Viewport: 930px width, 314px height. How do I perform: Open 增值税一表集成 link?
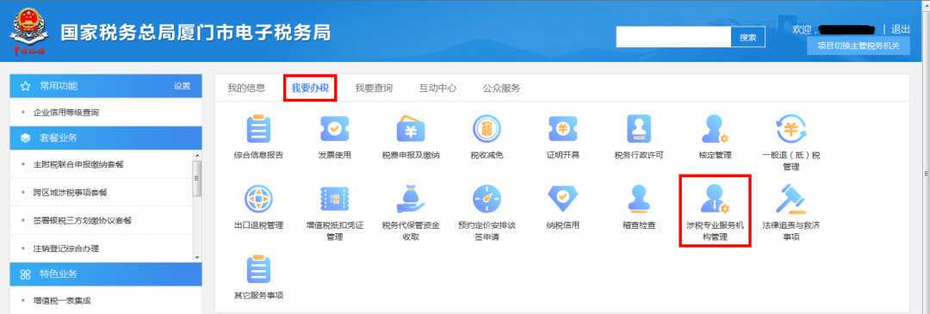pyautogui.click(x=62, y=300)
